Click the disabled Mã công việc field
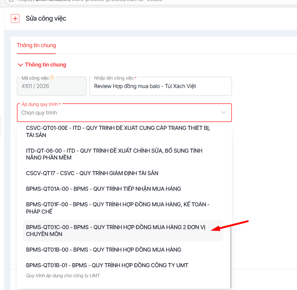Image resolution: width=297 pixels, height=290 pixels. click(51, 86)
